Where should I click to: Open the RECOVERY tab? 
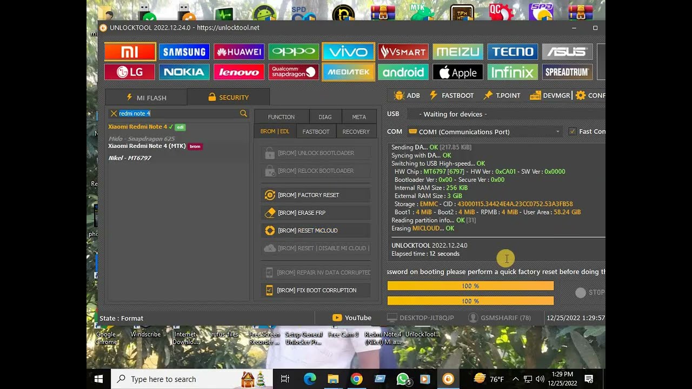(x=356, y=131)
